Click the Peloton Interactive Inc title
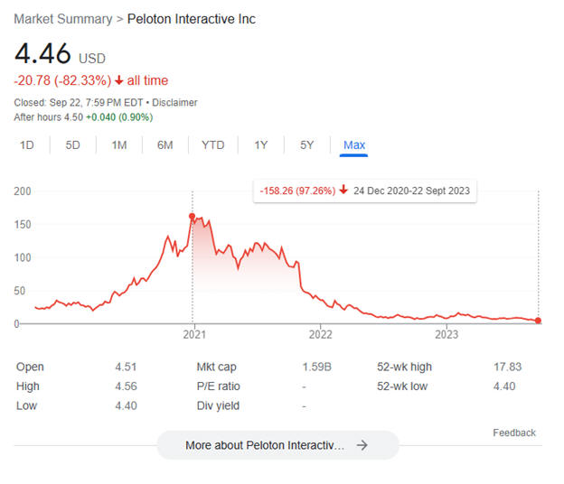564x484 pixels. (x=191, y=19)
